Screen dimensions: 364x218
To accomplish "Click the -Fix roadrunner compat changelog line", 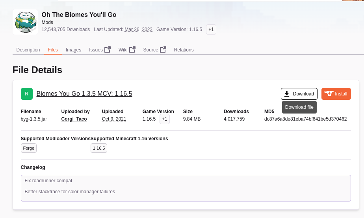I will pyautogui.click(x=48, y=181).
